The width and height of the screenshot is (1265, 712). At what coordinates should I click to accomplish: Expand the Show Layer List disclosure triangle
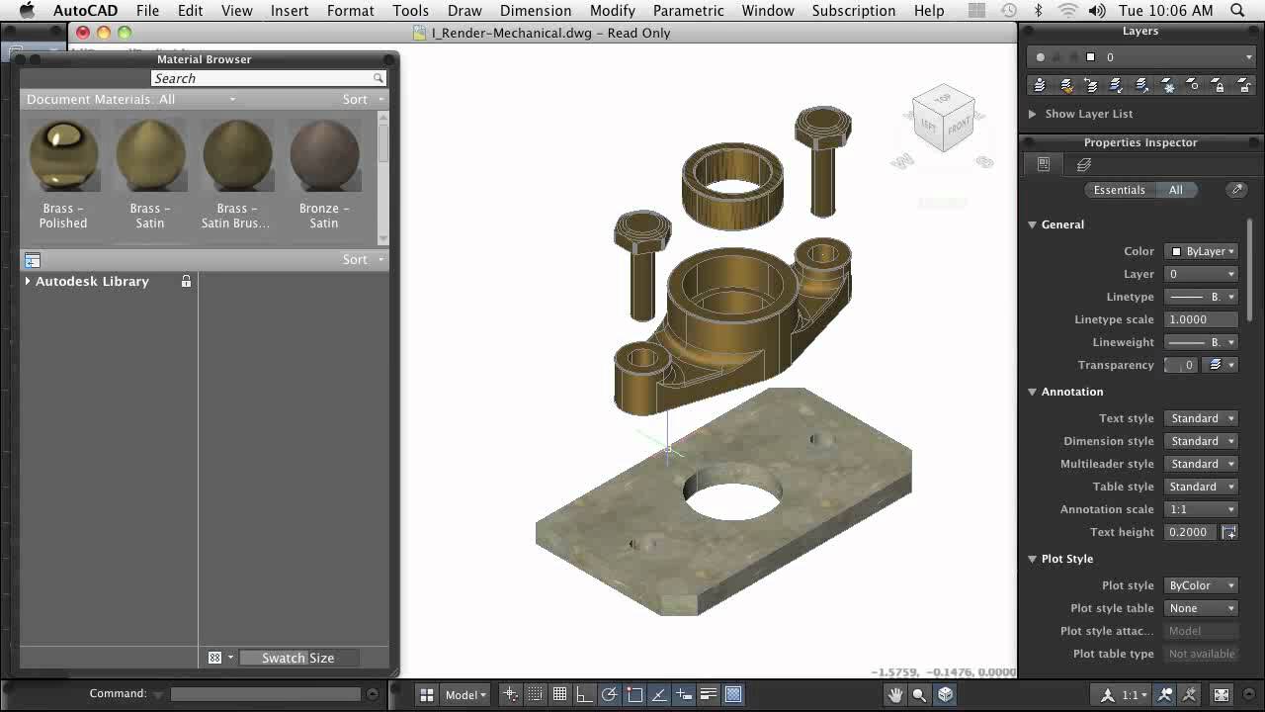point(1032,114)
